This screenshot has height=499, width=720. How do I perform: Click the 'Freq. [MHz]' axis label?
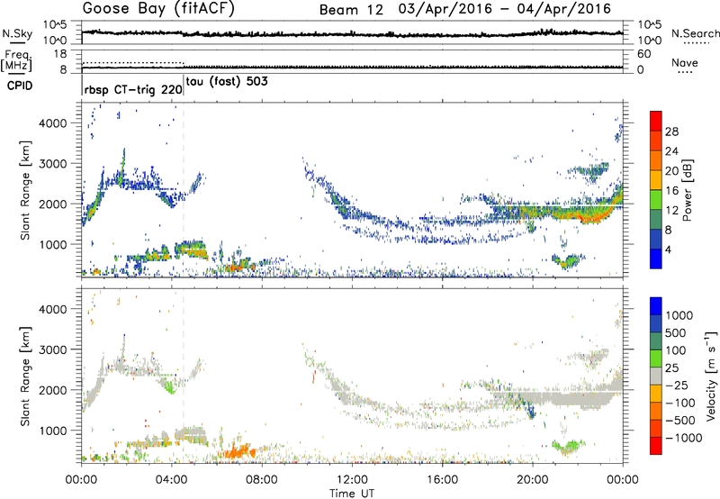[x=16, y=61]
